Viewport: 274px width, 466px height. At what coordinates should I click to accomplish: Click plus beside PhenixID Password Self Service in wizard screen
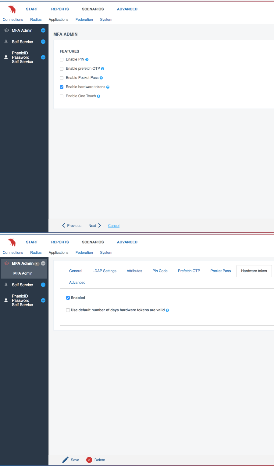[43, 57]
